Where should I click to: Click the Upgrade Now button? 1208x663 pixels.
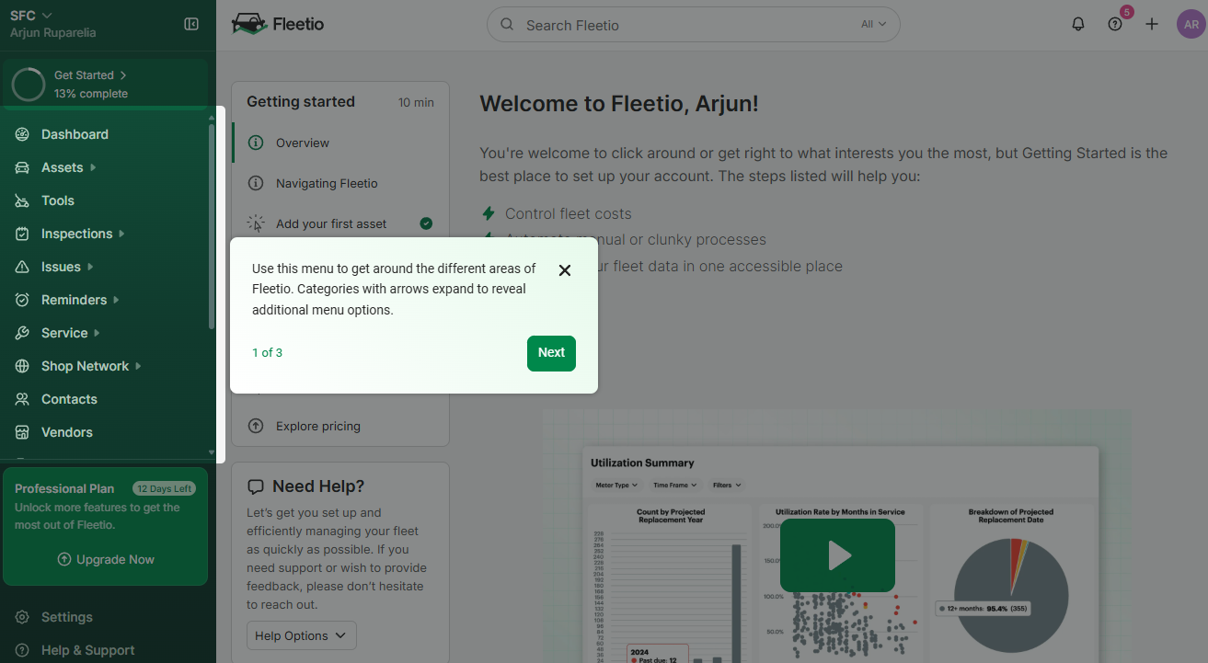click(105, 558)
